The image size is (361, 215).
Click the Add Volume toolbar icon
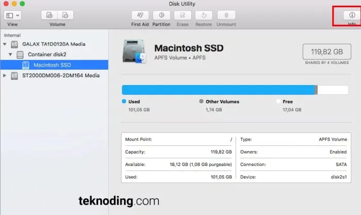(x=50, y=15)
